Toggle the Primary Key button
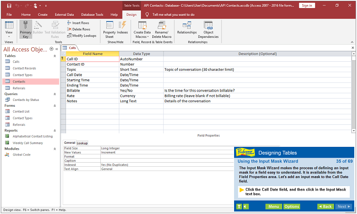This screenshot has width=357, height=214. point(25,29)
